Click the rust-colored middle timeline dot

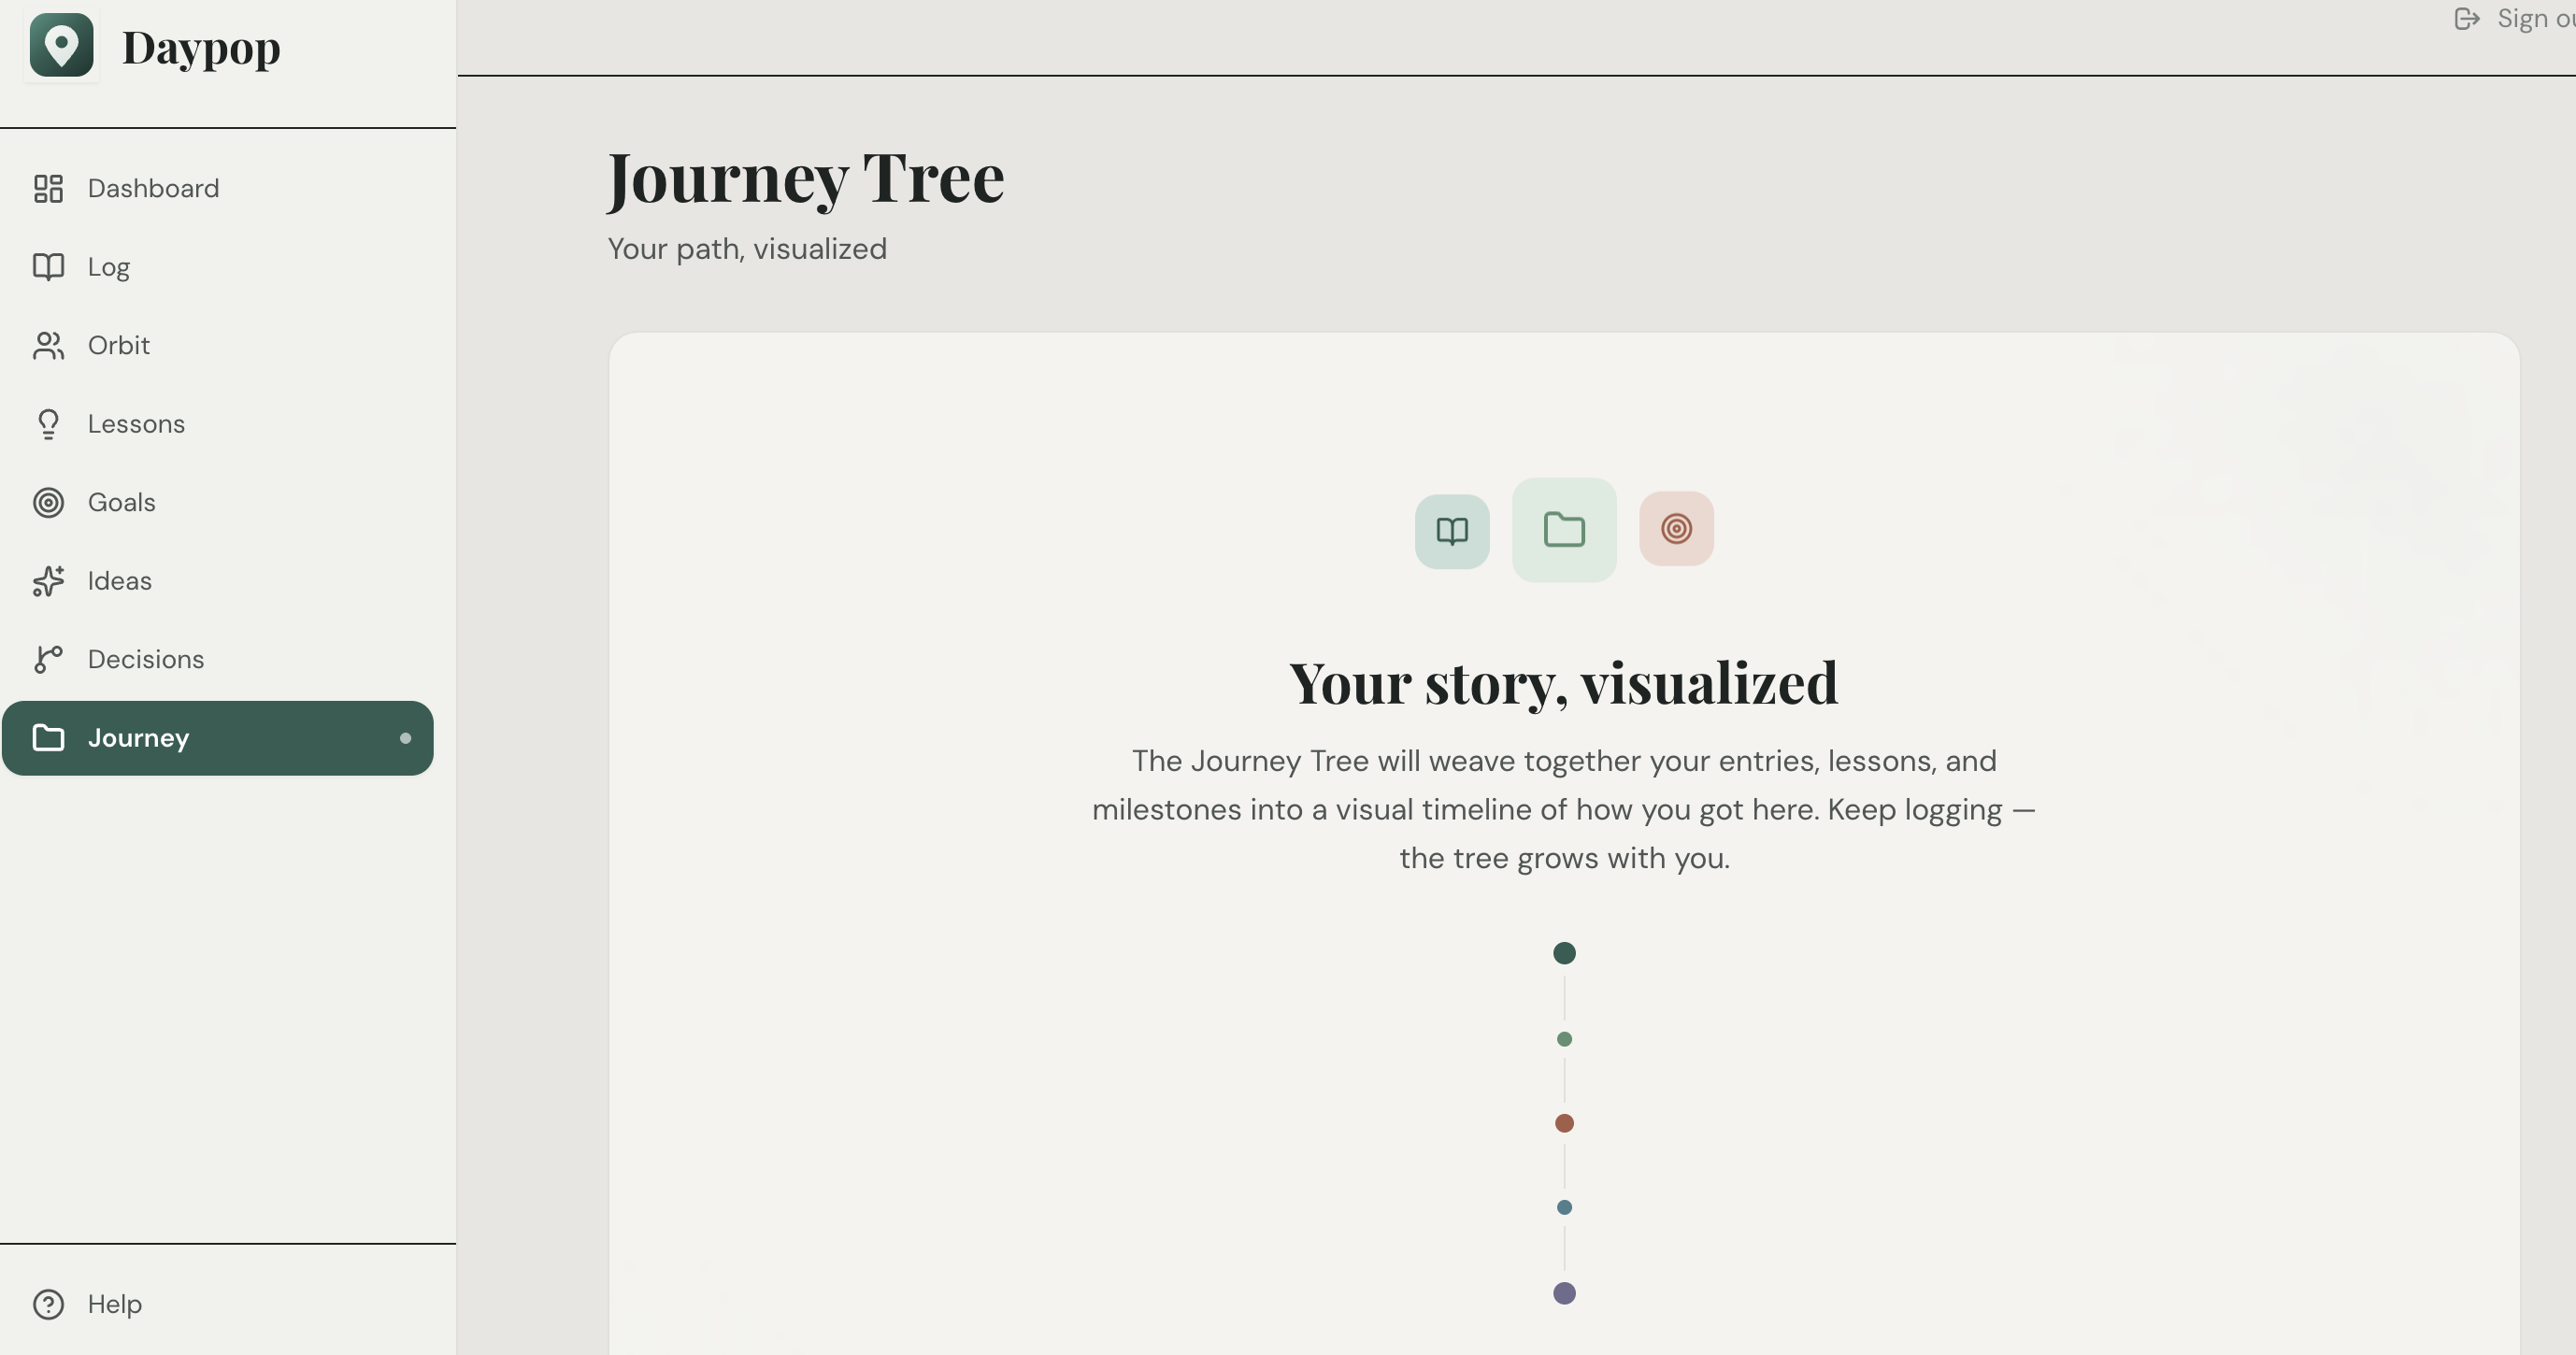coord(1564,1123)
